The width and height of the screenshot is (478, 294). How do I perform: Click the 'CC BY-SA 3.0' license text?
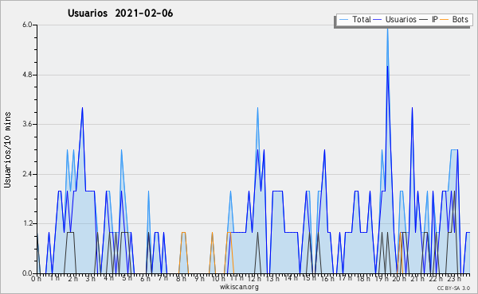point(453,288)
